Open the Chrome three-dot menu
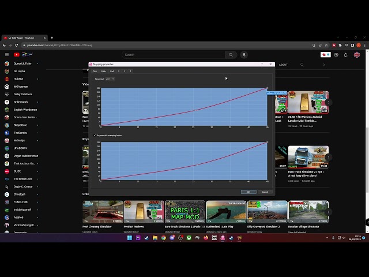 click(365, 45)
